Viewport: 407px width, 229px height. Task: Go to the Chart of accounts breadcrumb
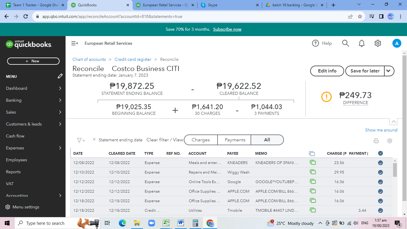89,59
